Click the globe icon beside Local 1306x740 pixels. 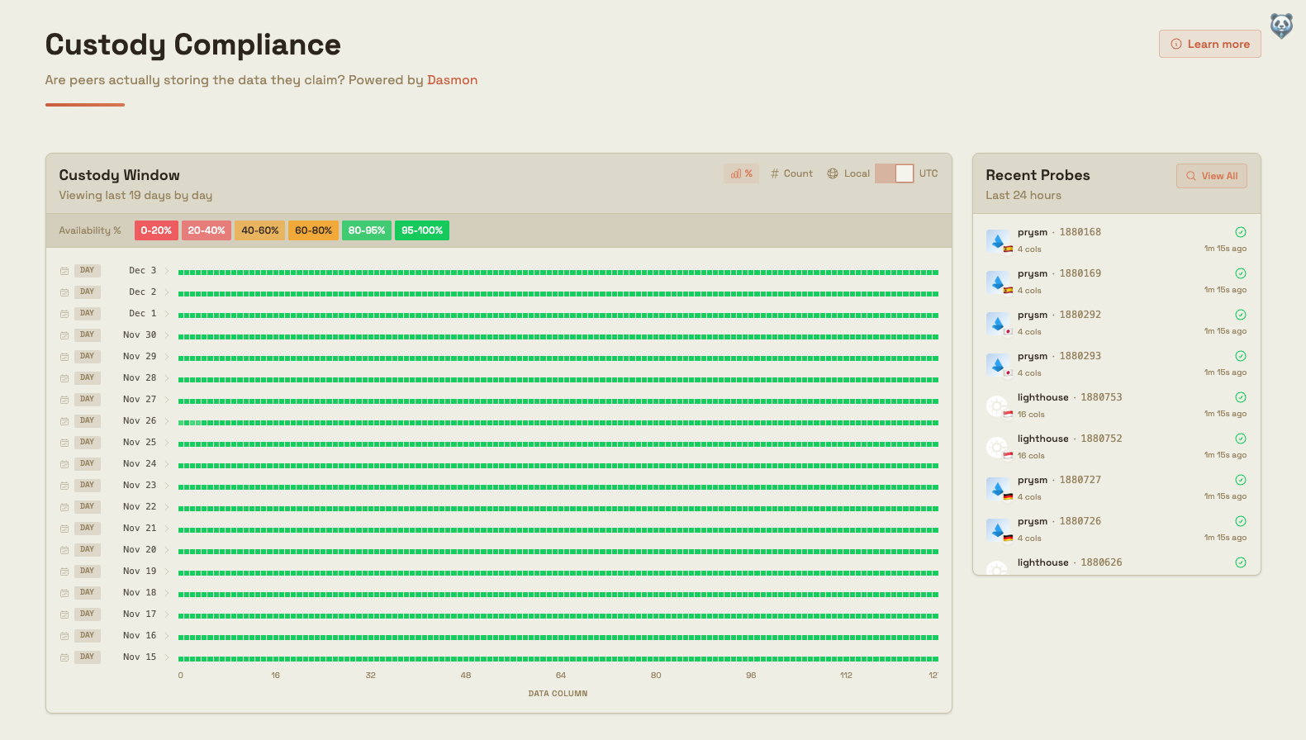(833, 173)
